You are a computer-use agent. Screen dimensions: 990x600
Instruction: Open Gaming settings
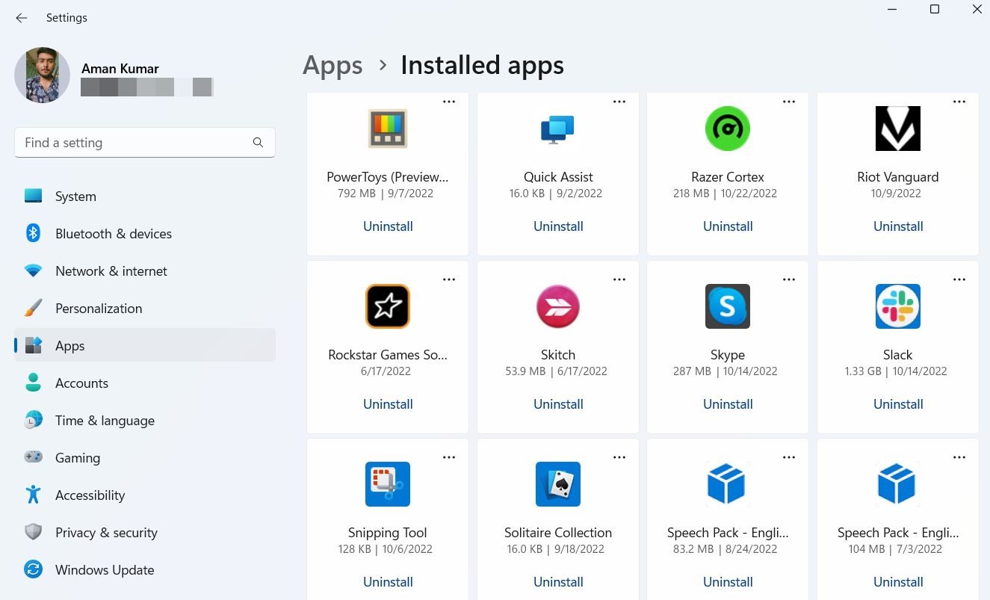click(x=145, y=458)
